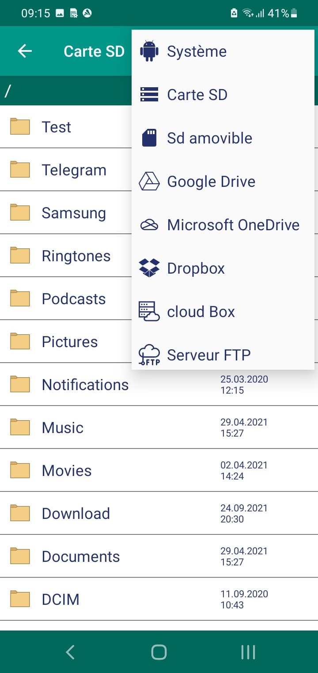Open the Movies folder name
This screenshot has height=673, width=318.
(67, 471)
